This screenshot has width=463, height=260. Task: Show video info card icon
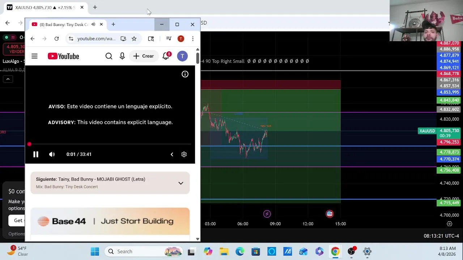click(185, 74)
